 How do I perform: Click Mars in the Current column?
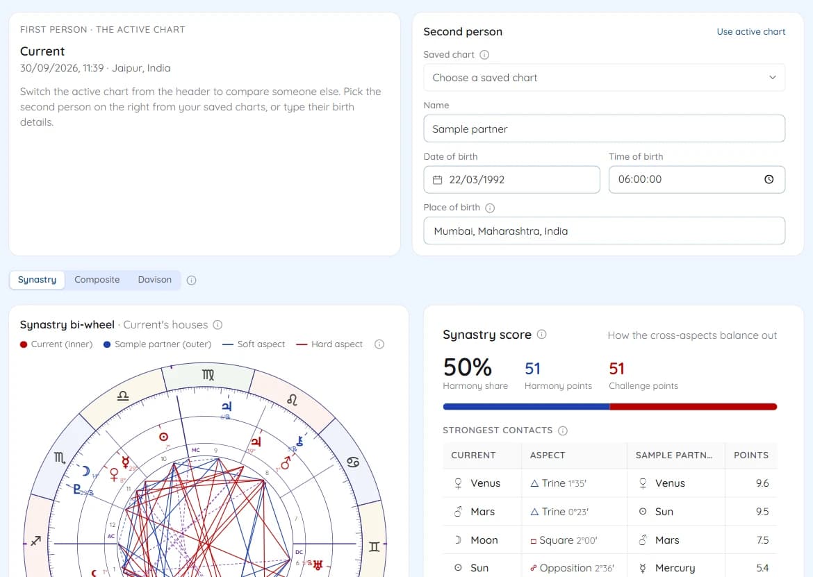click(x=483, y=512)
